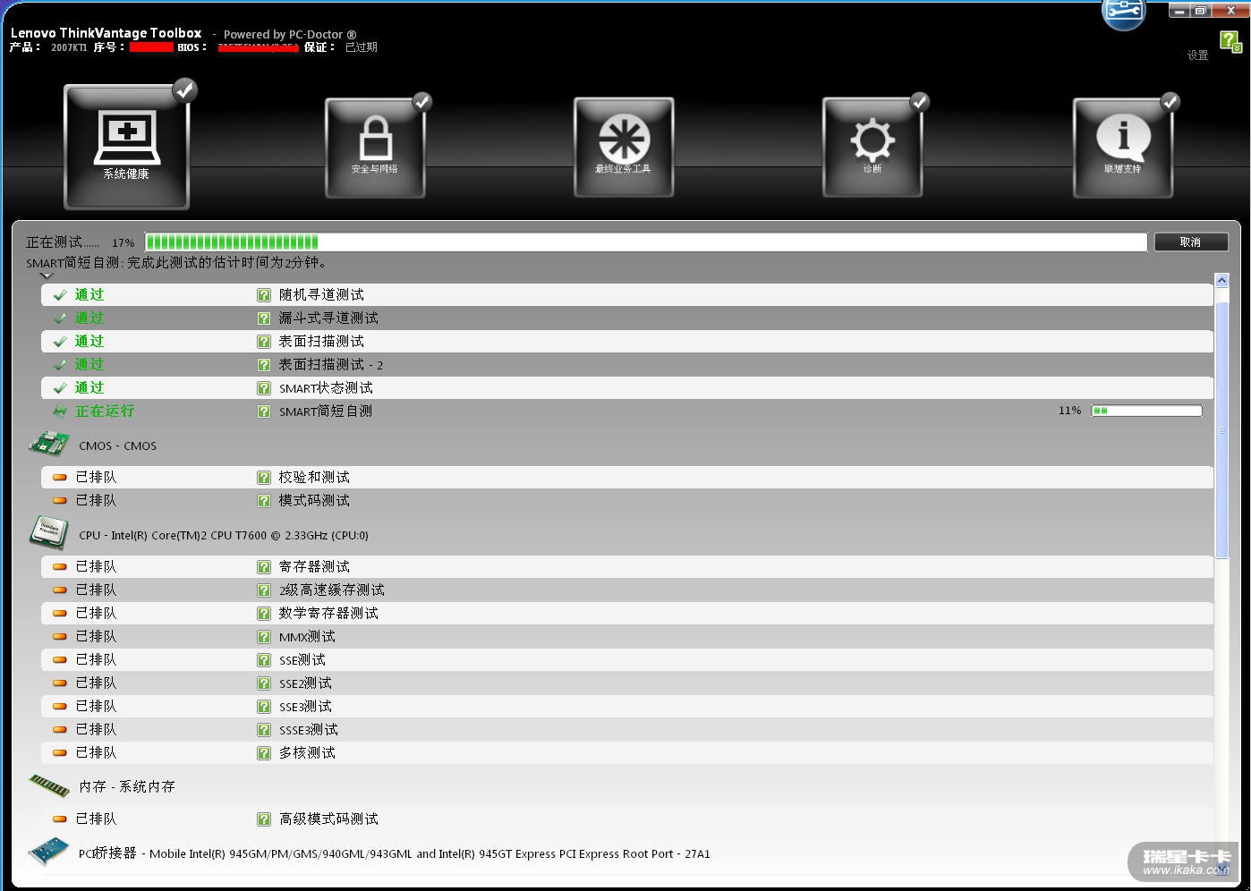Open the 设置 settings link
This screenshot has height=891, width=1251.
coord(1198,55)
